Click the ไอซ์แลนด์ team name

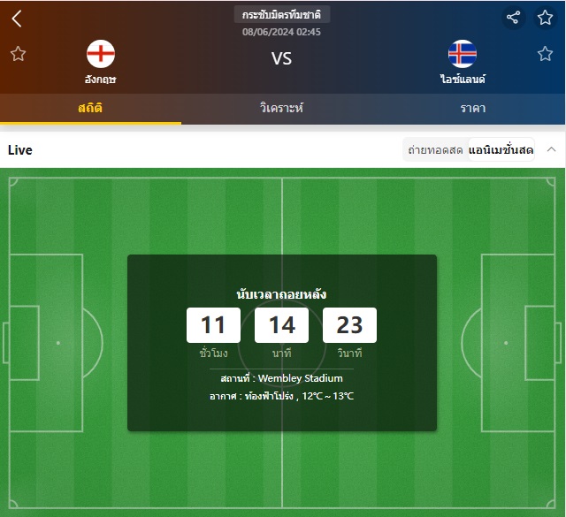click(x=463, y=79)
